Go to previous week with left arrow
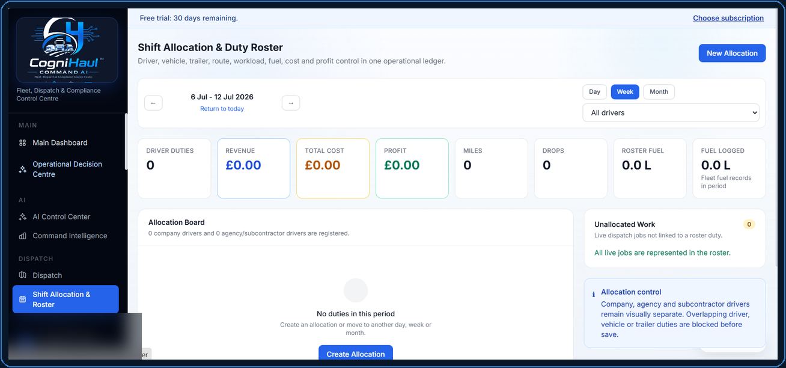Viewport: 786px width, 368px height. [x=153, y=103]
